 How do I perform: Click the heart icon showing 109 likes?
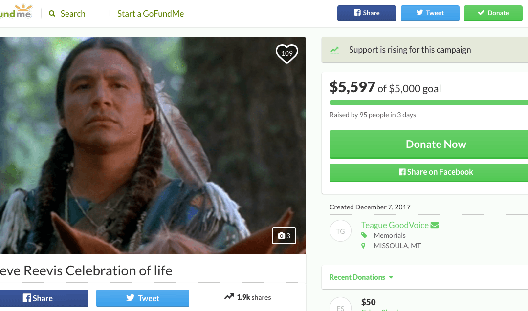[x=287, y=53]
